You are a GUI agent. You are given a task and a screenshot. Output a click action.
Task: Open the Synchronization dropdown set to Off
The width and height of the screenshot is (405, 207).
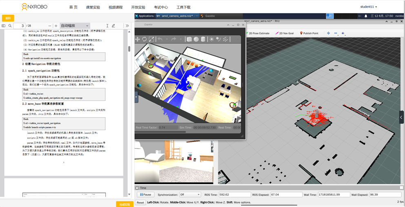pos(190,195)
